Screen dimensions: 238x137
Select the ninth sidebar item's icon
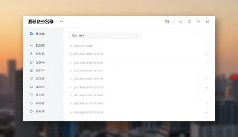point(31,103)
